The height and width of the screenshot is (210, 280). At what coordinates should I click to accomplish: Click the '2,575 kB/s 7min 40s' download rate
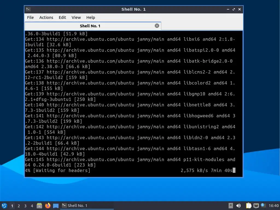[x=207, y=170]
